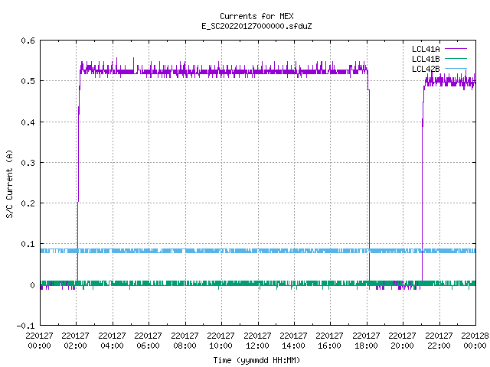Click the x-axis tick 220127 22:00
Image resolution: width=490 pixels, height=367 pixels.
[439, 341]
